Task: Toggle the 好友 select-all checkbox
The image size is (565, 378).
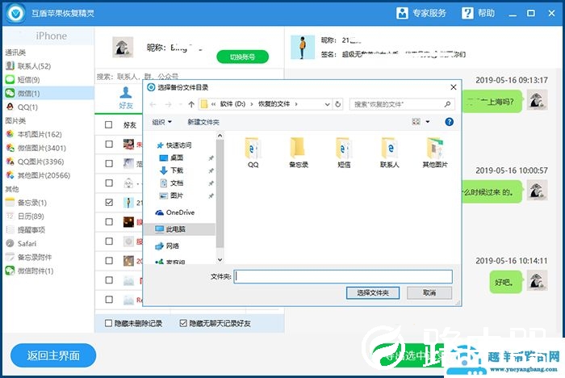Action: point(108,125)
